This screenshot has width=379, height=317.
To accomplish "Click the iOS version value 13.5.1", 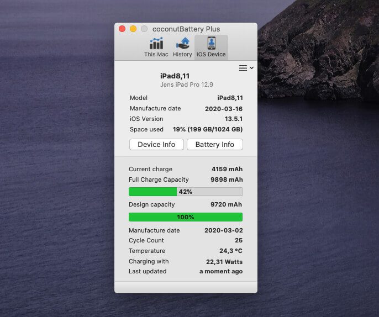I will [234, 119].
